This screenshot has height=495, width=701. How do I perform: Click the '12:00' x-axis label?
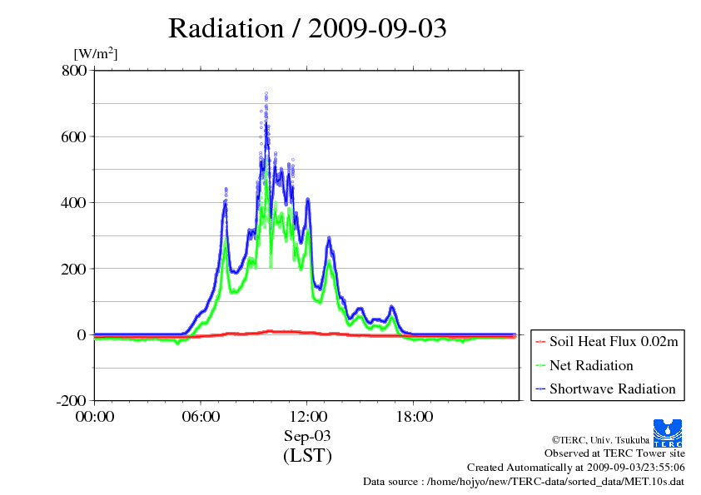(307, 417)
